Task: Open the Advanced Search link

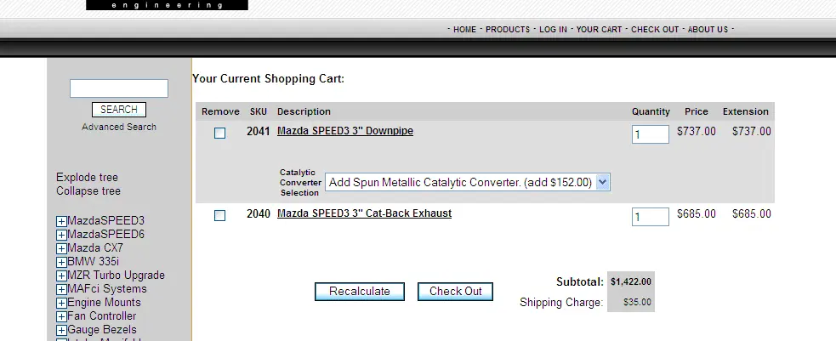Action: coord(119,127)
